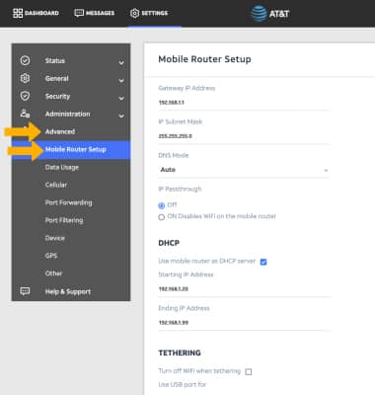Open Device settings in the sidebar
The height and width of the screenshot is (395, 375).
point(54,238)
